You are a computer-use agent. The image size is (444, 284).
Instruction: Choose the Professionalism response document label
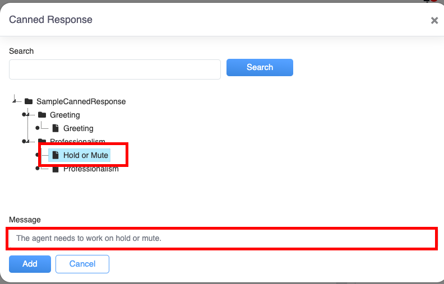(91, 169)
